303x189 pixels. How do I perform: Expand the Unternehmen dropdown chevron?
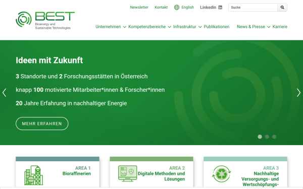coord(125,27)
